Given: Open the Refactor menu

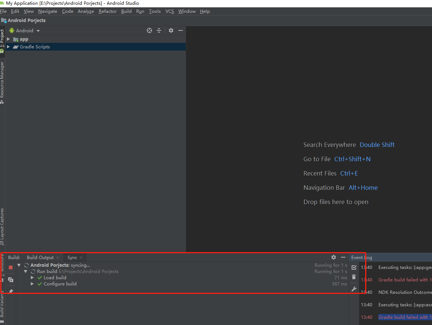Looking at the screenshot, I should (x=108, y=11).
